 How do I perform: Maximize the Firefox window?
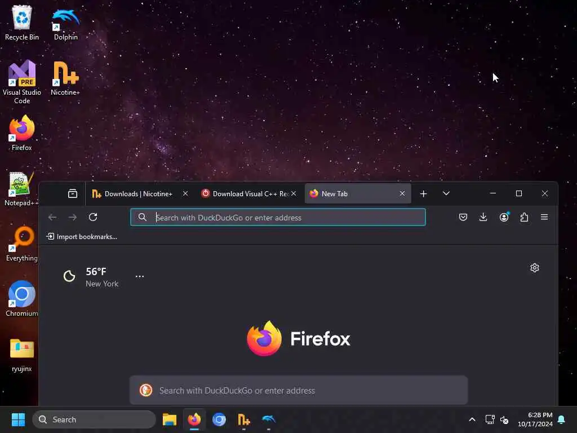[x=519, y=193]
